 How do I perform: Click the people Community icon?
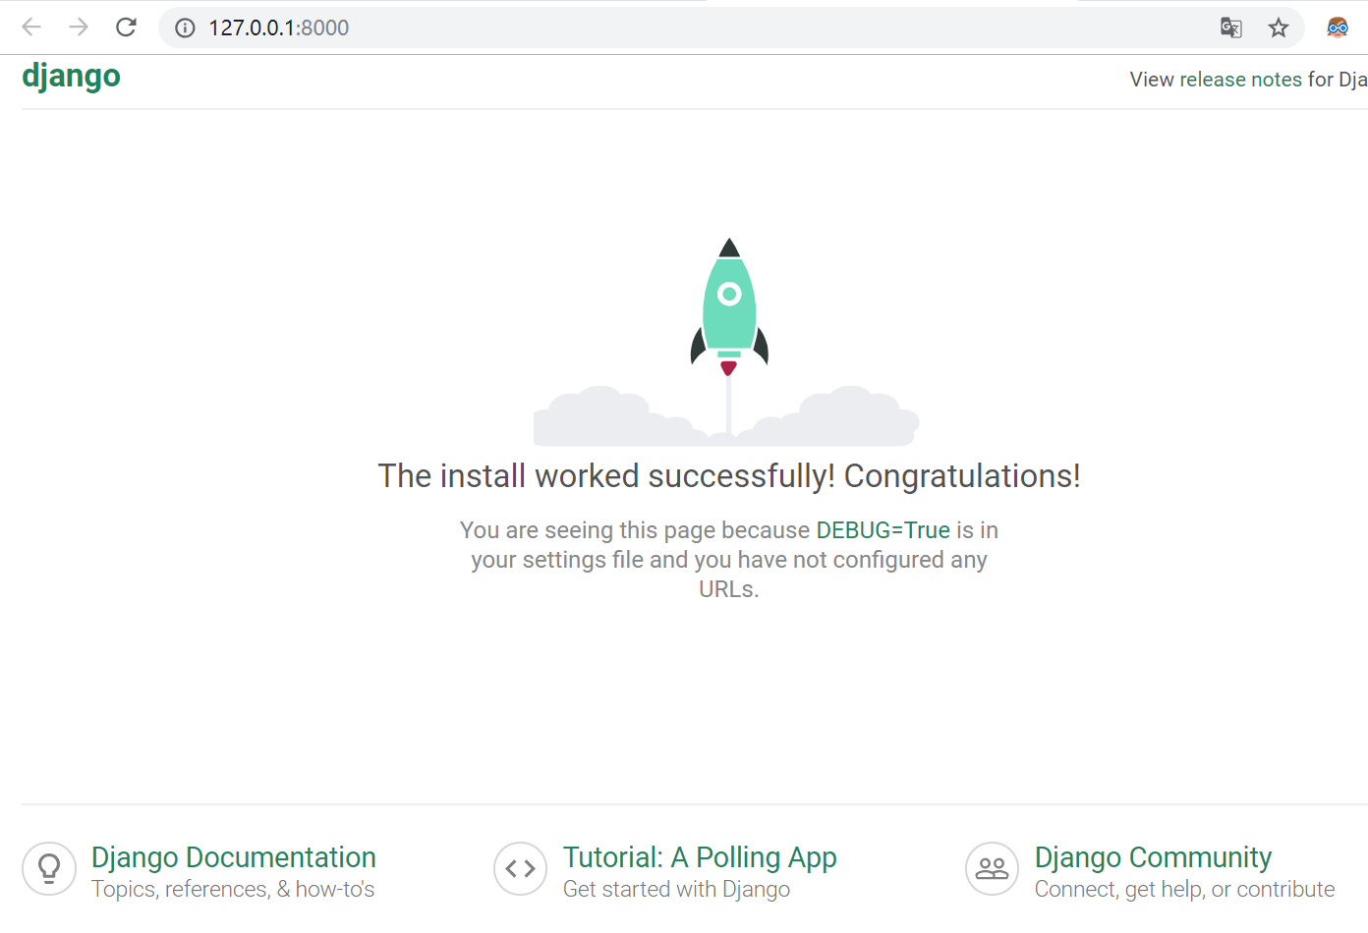[x=992, y=868]
